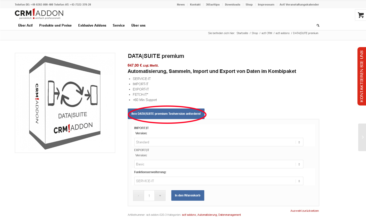366x219 pixels.
Task: Click the CRM ADDON logo
Action: pyautogui.click(x=39, y=14)
